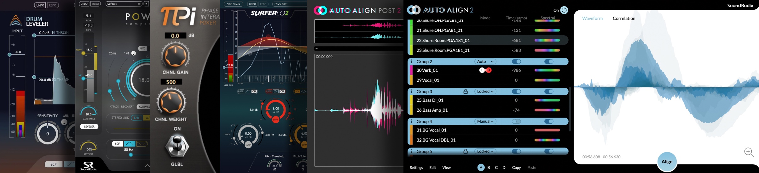The width and height of the screenshot is (759, 173).
Task: Click the Auto Align Post 2 logo icon
Action: 320,10
